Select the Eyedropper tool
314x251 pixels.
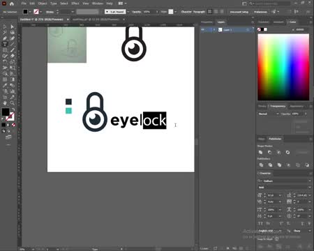pyautogui.click(x=5, y=85)
